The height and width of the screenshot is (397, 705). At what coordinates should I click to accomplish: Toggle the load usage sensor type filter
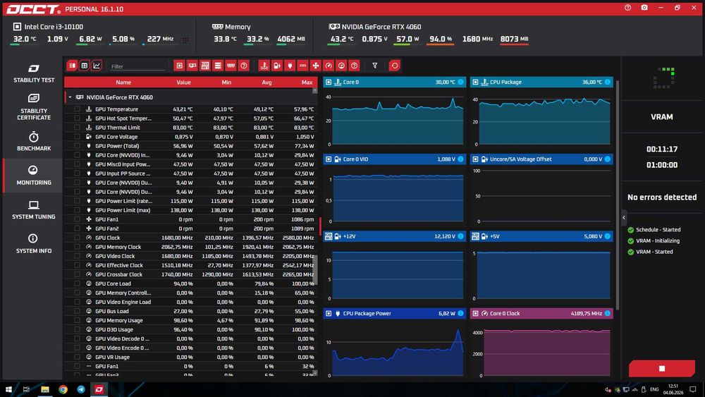pos(341,66)
